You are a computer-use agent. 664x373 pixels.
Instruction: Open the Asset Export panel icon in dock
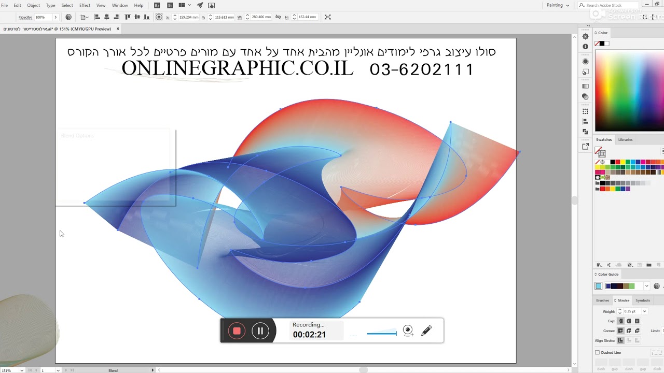pyautogui.click(x=586, y=147)
